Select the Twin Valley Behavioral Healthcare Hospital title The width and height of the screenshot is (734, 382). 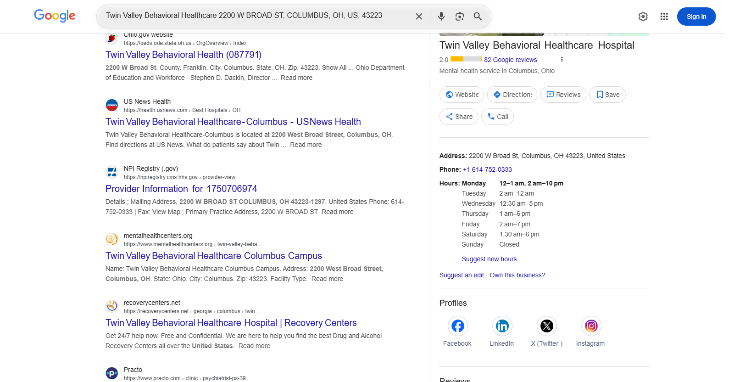tap(537, 45)
